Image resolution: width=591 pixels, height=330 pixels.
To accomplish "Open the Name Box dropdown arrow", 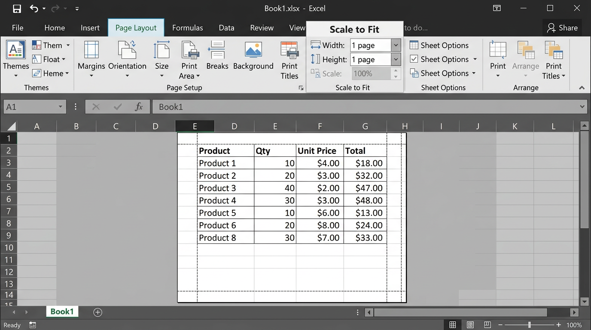I will click(60, 107).
